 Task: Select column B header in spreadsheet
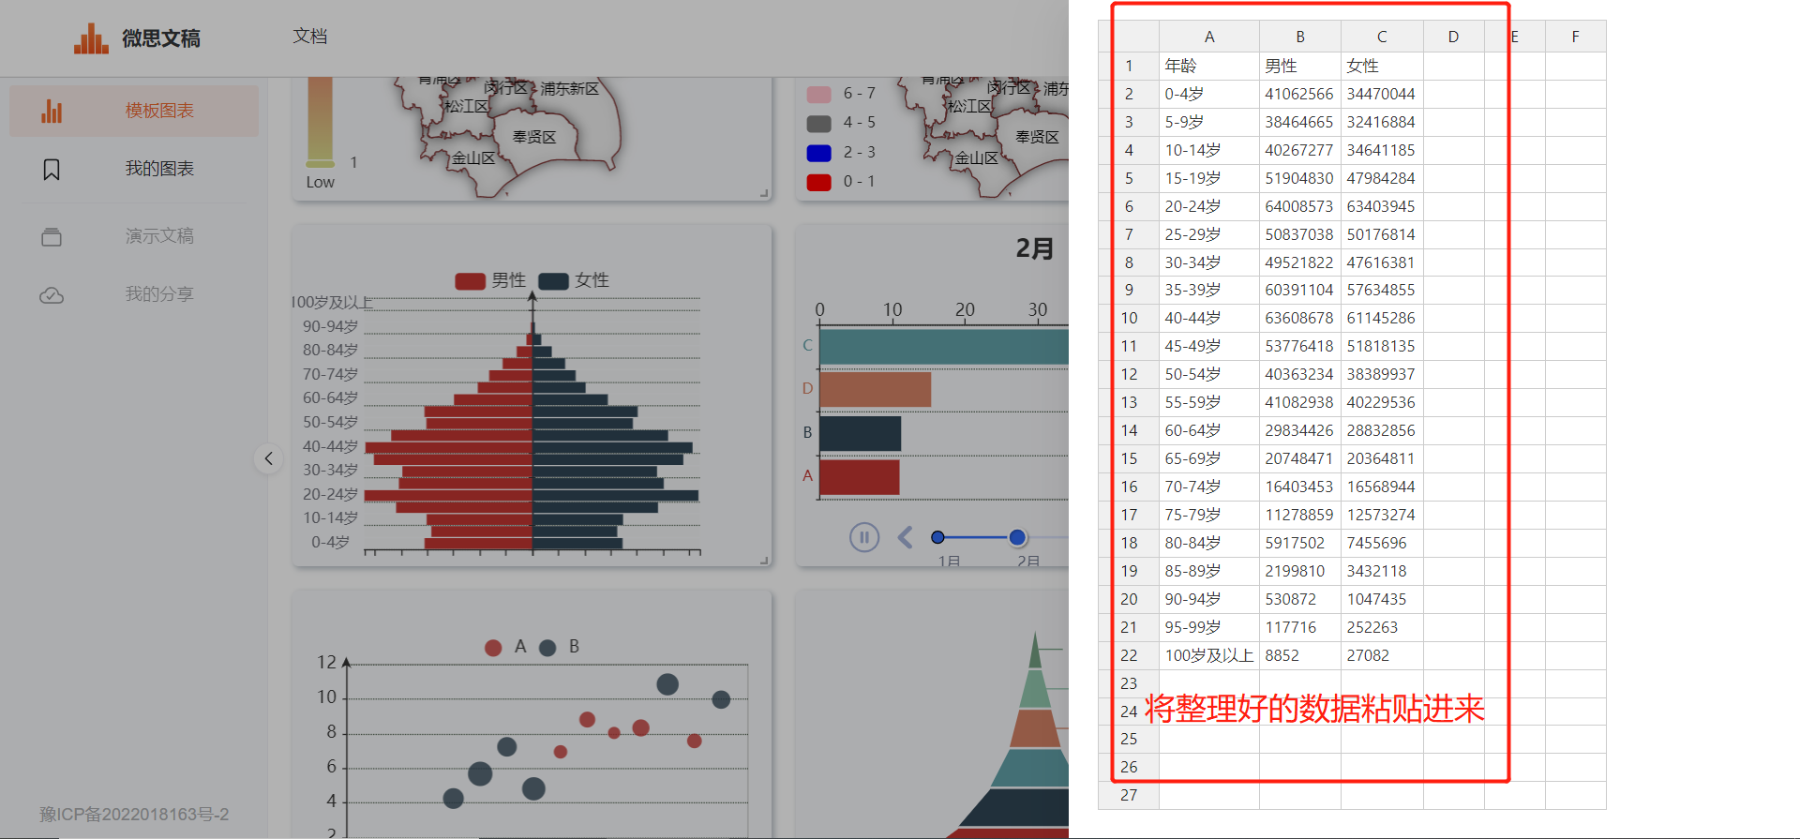point(1300,37)
